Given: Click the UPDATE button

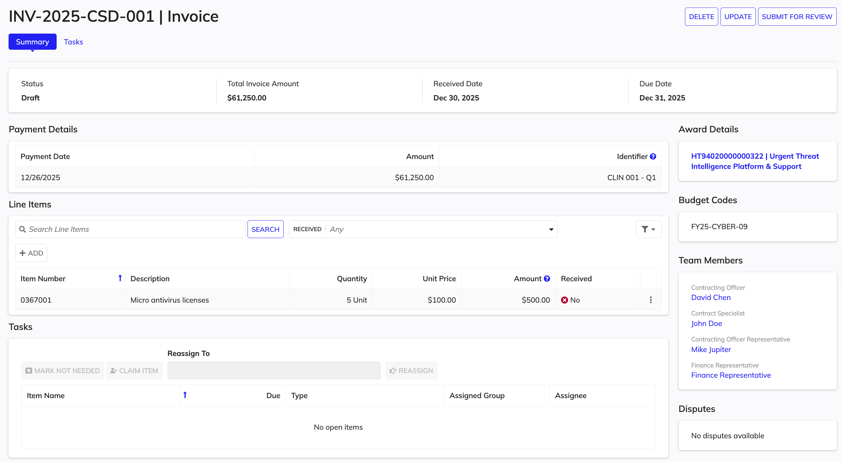Looking at the screenshot, I should point(738,16).
